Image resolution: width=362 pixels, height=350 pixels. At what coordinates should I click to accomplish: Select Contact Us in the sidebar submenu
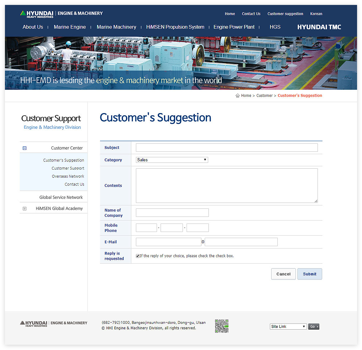(74, 184)
